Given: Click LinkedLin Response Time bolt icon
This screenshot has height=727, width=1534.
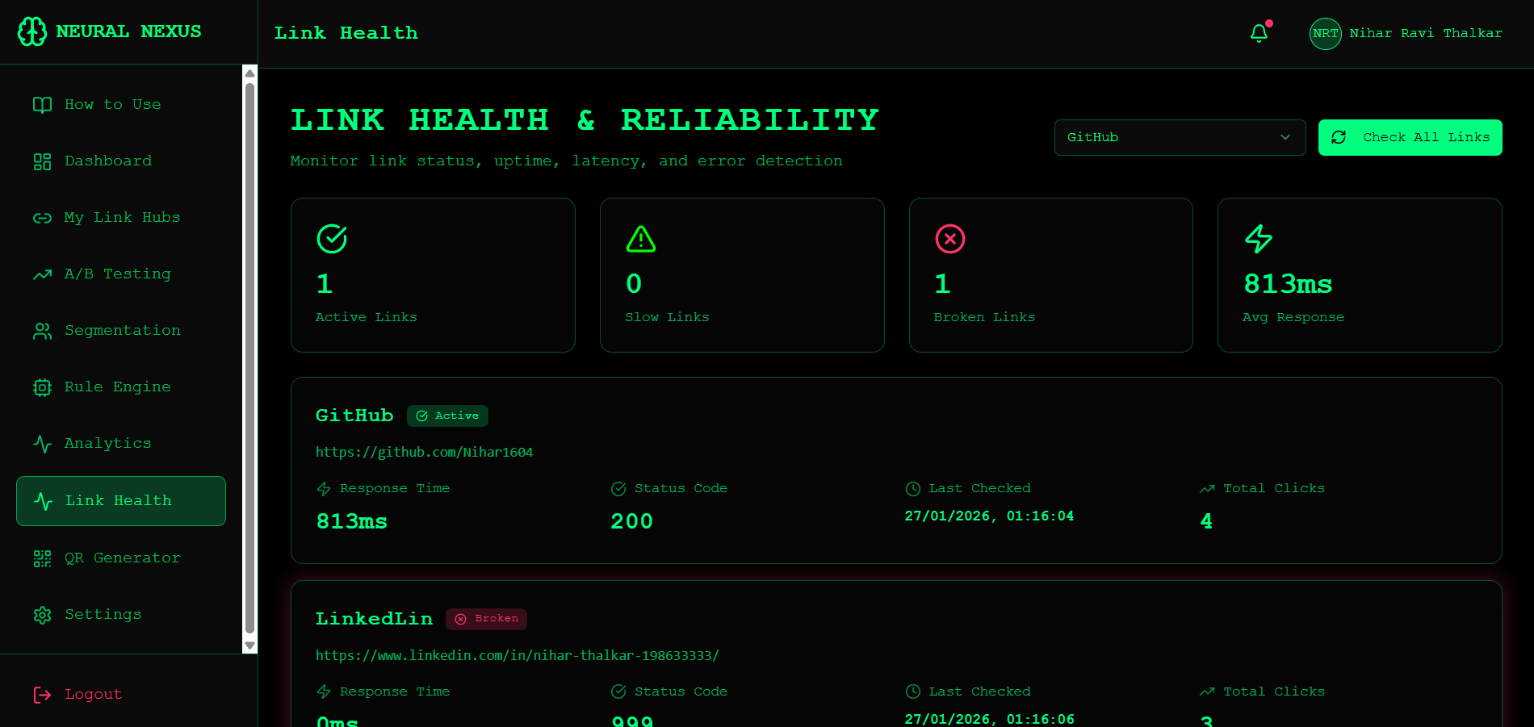Looking at the screenshot, I should pos(324,691).
